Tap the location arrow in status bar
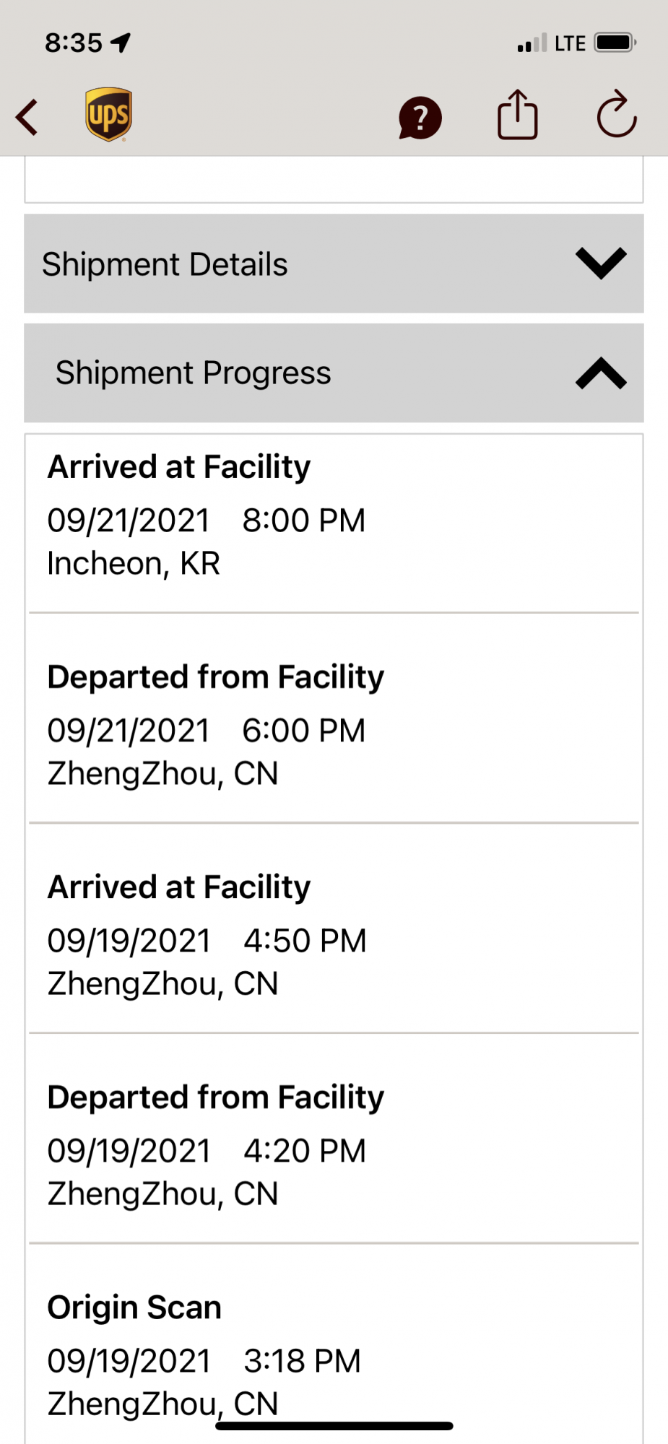This screenshot has height=1444, width=668. pyautogui.click(x=121, y=43)
